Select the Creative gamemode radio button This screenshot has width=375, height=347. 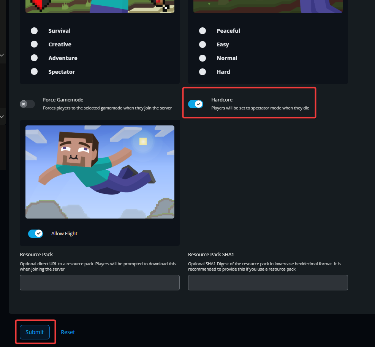tap(34, 44)
